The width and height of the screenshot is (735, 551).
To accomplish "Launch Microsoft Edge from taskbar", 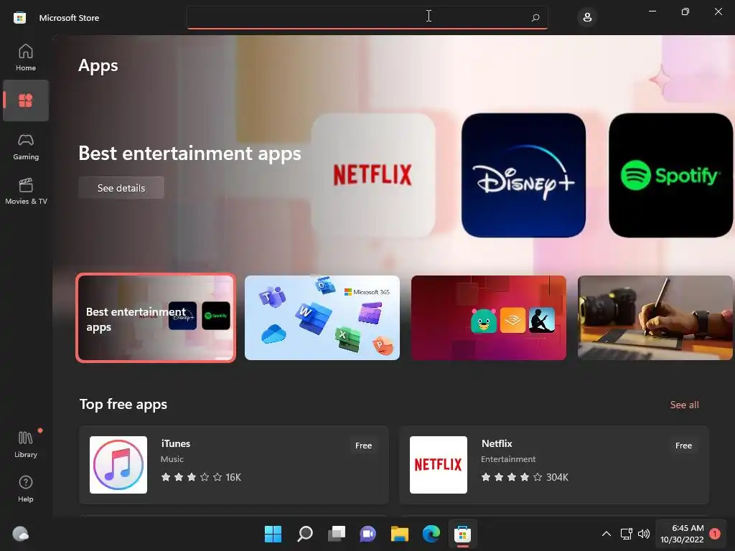I will click(x=431, y=534).
